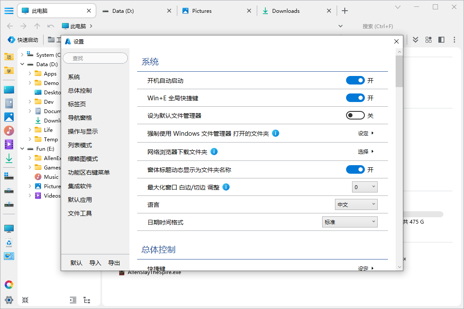Toggle the preview pane layout icon

tap(441, 40)
